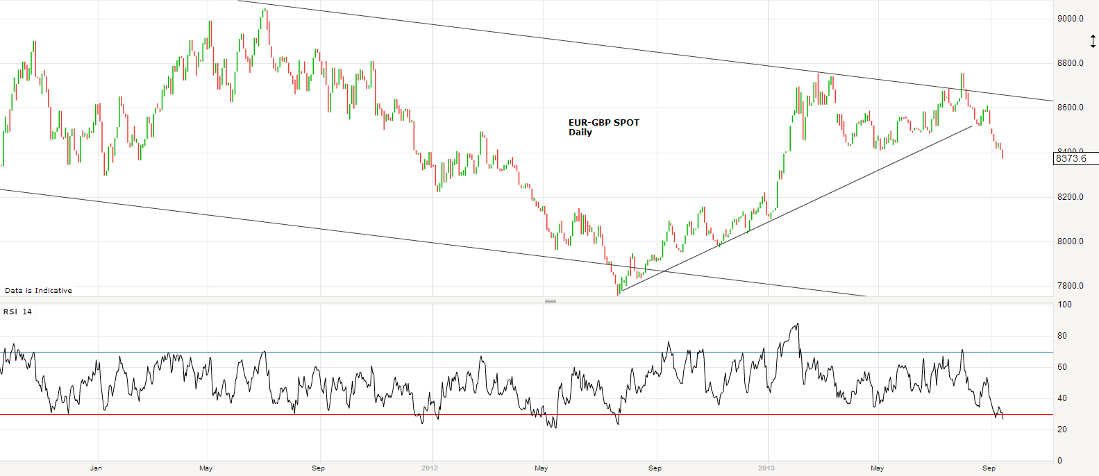Click the RSI 14 indicator label
This screenshot has width=1099, height=476.
click(17, 312)
